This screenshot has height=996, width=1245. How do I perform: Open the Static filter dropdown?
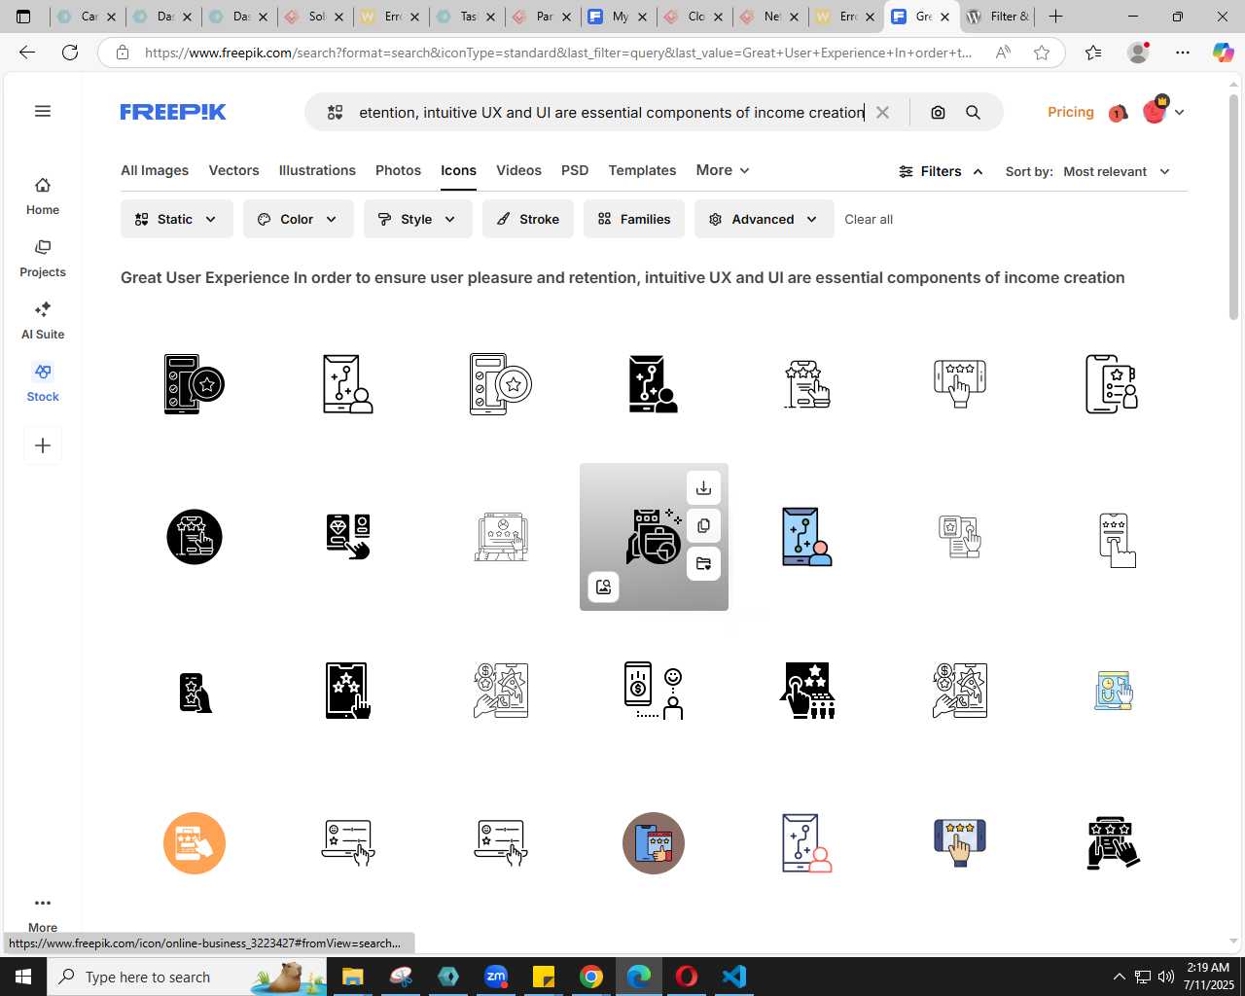[x=177, y=219]
